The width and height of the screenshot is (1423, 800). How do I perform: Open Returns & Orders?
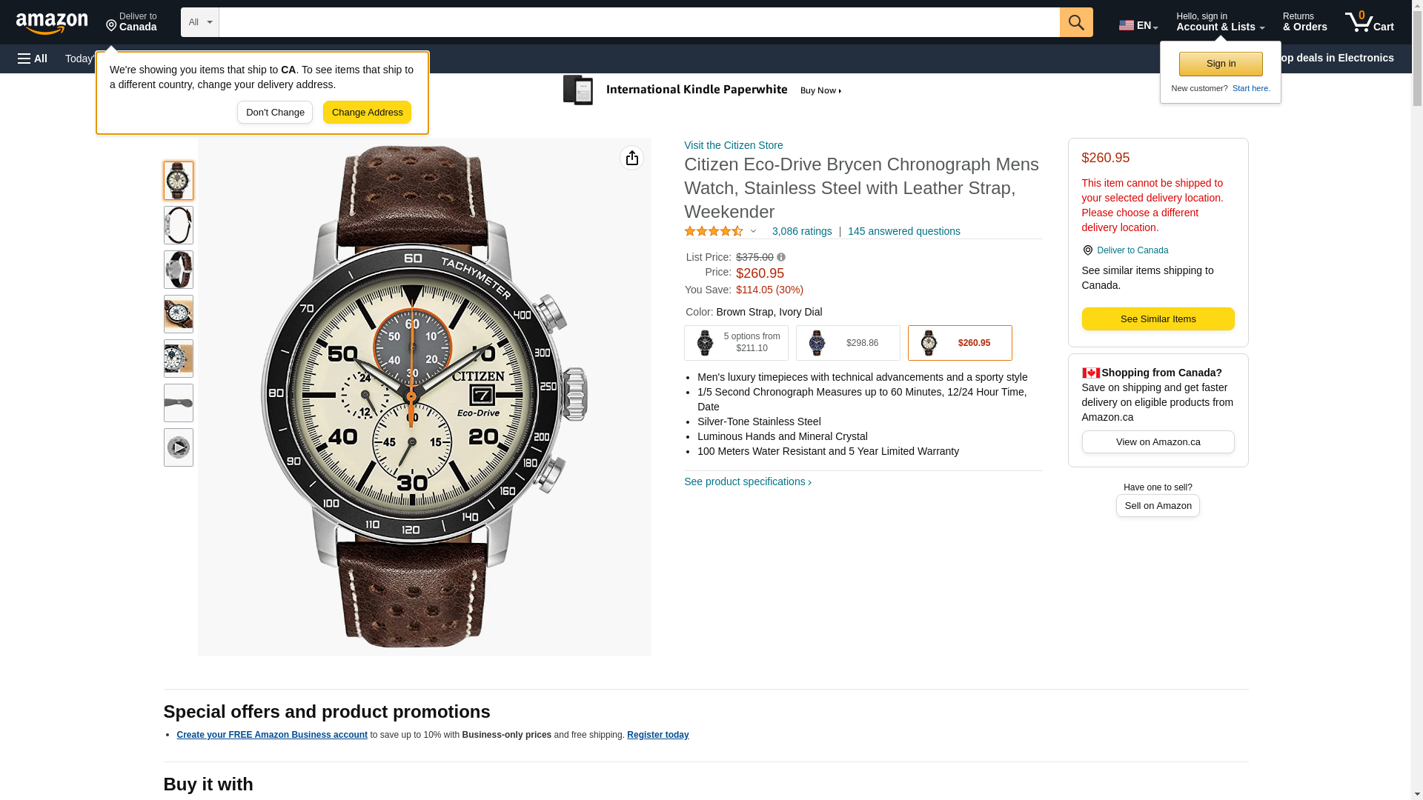(x=1304, y=22)
